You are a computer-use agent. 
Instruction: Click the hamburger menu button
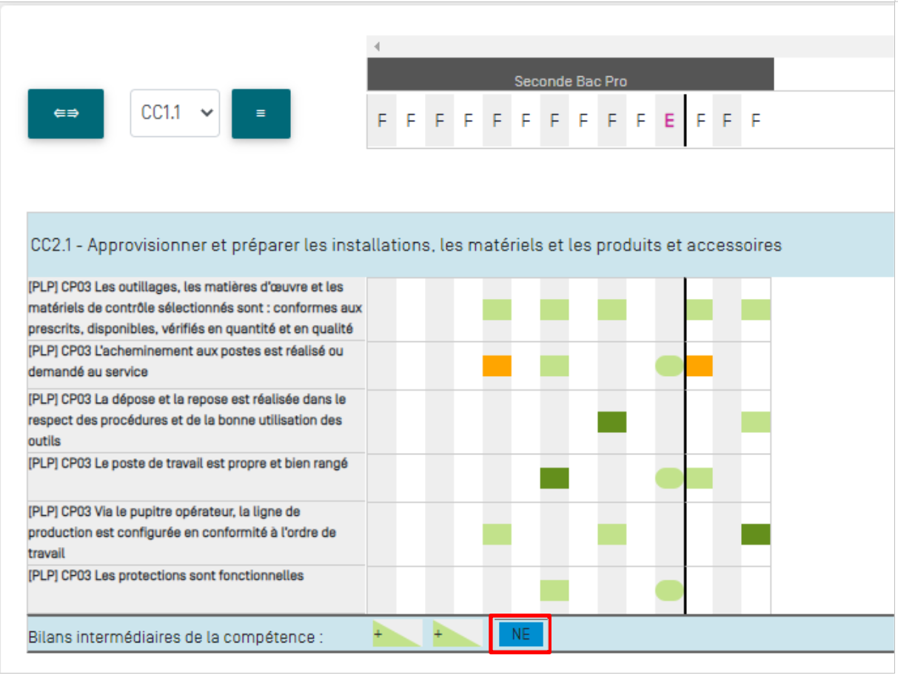[261, 114]
